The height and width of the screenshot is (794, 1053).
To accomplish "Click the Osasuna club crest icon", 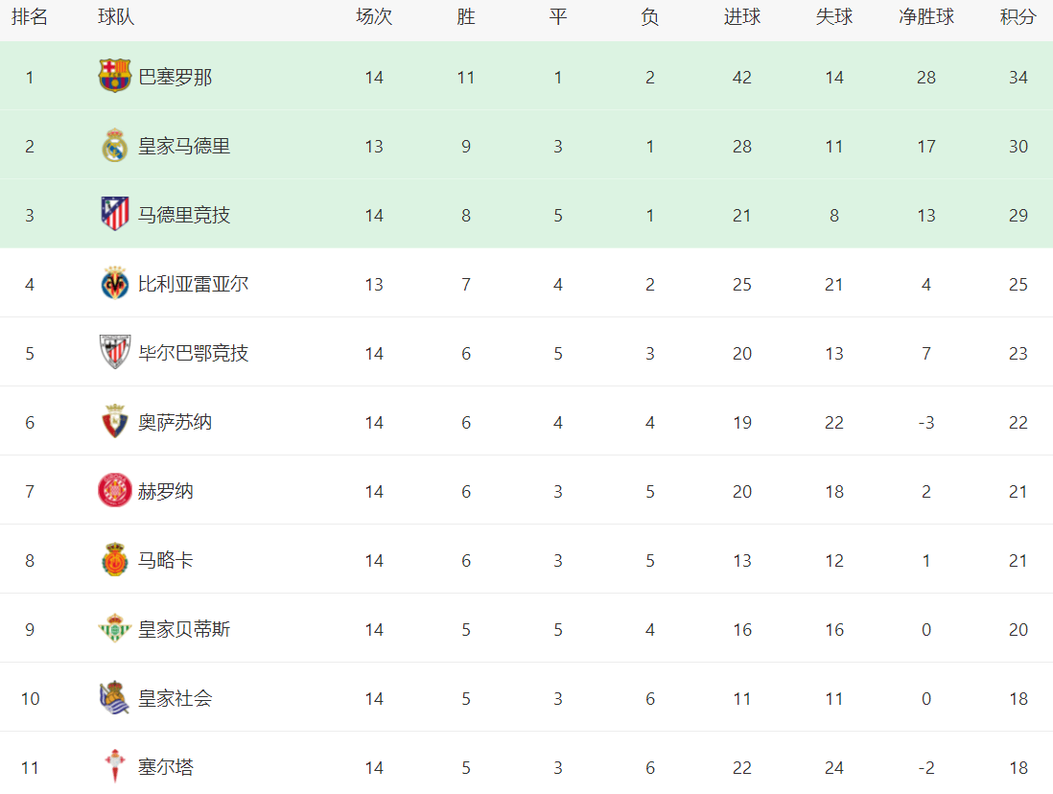I will coord(115,422).
